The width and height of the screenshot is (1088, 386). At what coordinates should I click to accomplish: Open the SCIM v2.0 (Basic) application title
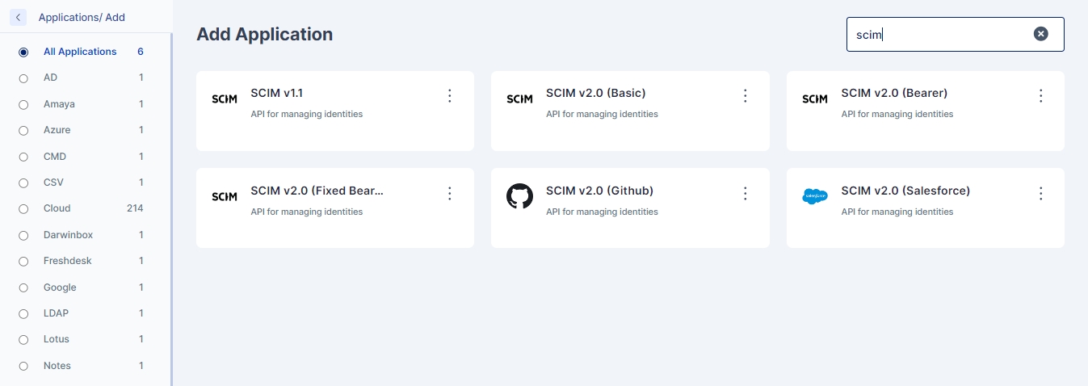pyautogui.click(x=595, y=93)
